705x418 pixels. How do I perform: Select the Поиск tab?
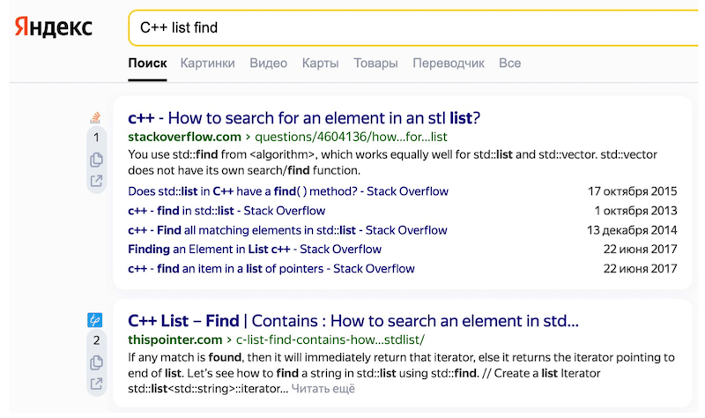(147, 63)
